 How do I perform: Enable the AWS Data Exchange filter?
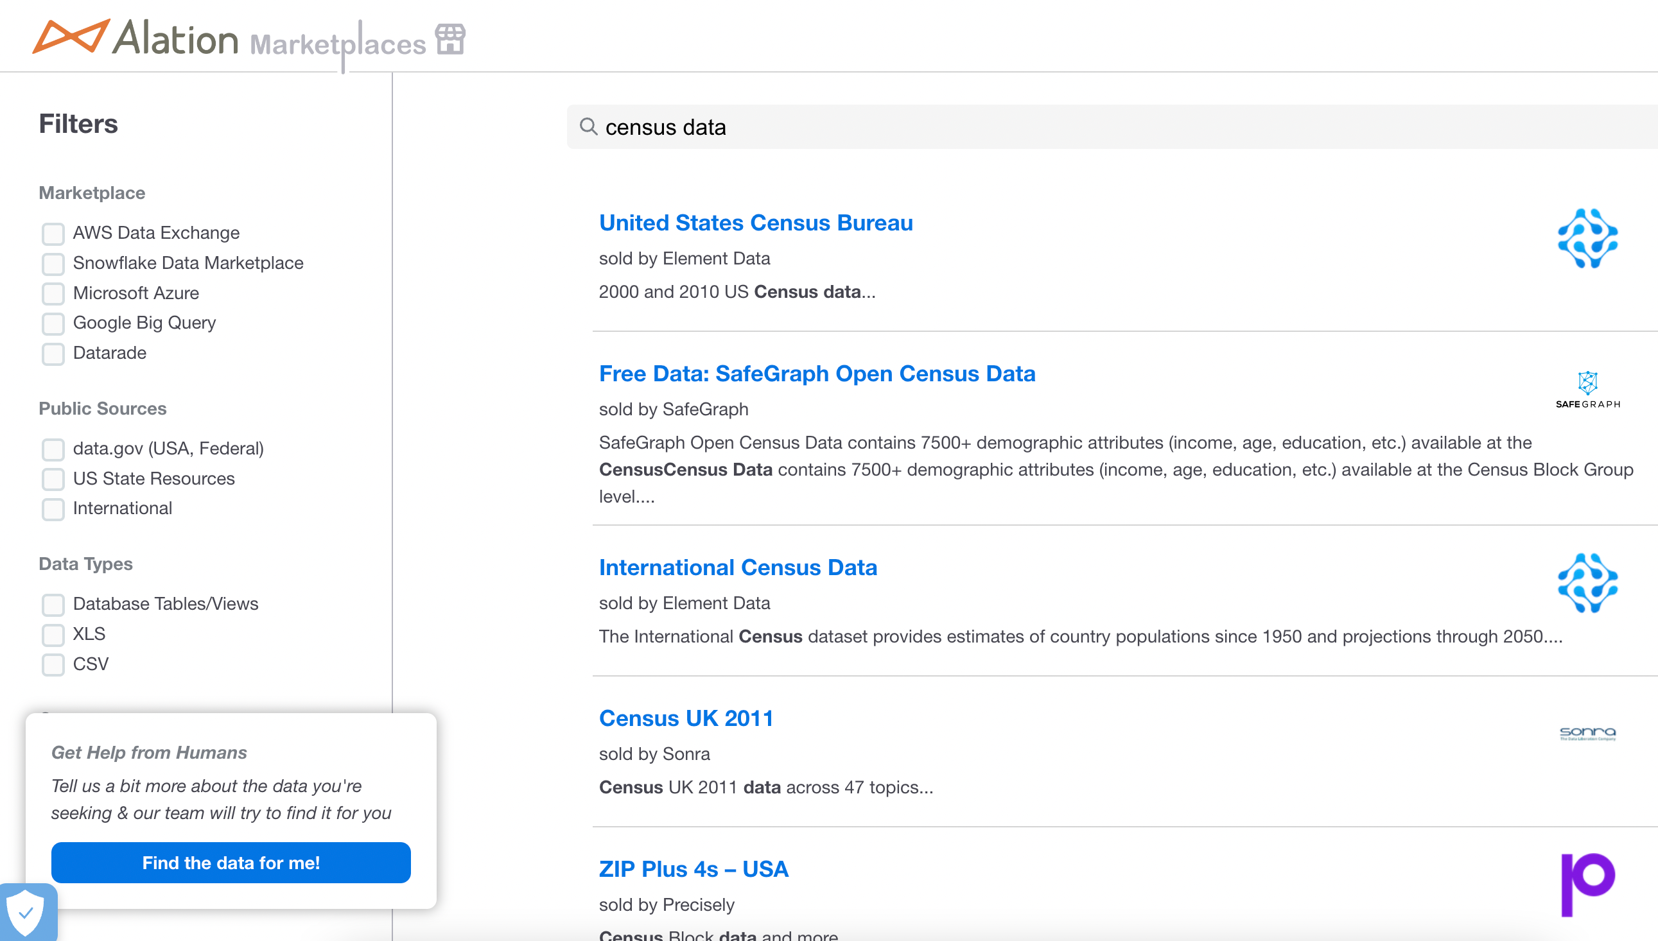click(53, 233)
